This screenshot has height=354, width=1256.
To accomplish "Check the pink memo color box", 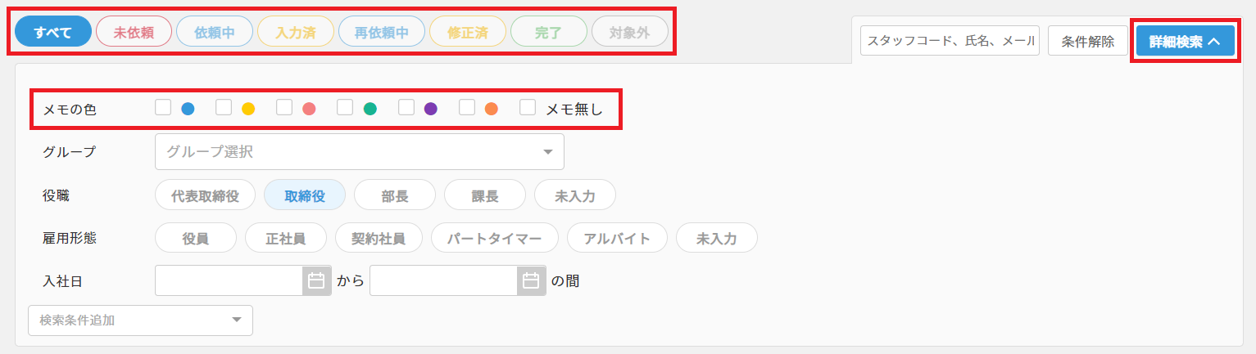I will click(284, 107).
